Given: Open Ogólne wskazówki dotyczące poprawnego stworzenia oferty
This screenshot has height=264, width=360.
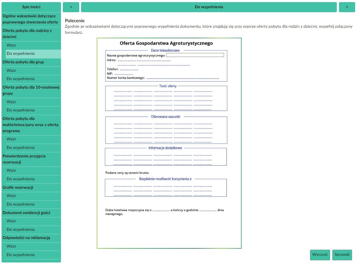Looking at the screenshot, I should [30, 19].
